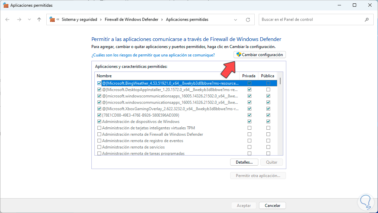Toggle Microsoft.DesktopAppInstaller name checkbox
The height and width of the screenshot is (213, 378).
coord(99,90)
